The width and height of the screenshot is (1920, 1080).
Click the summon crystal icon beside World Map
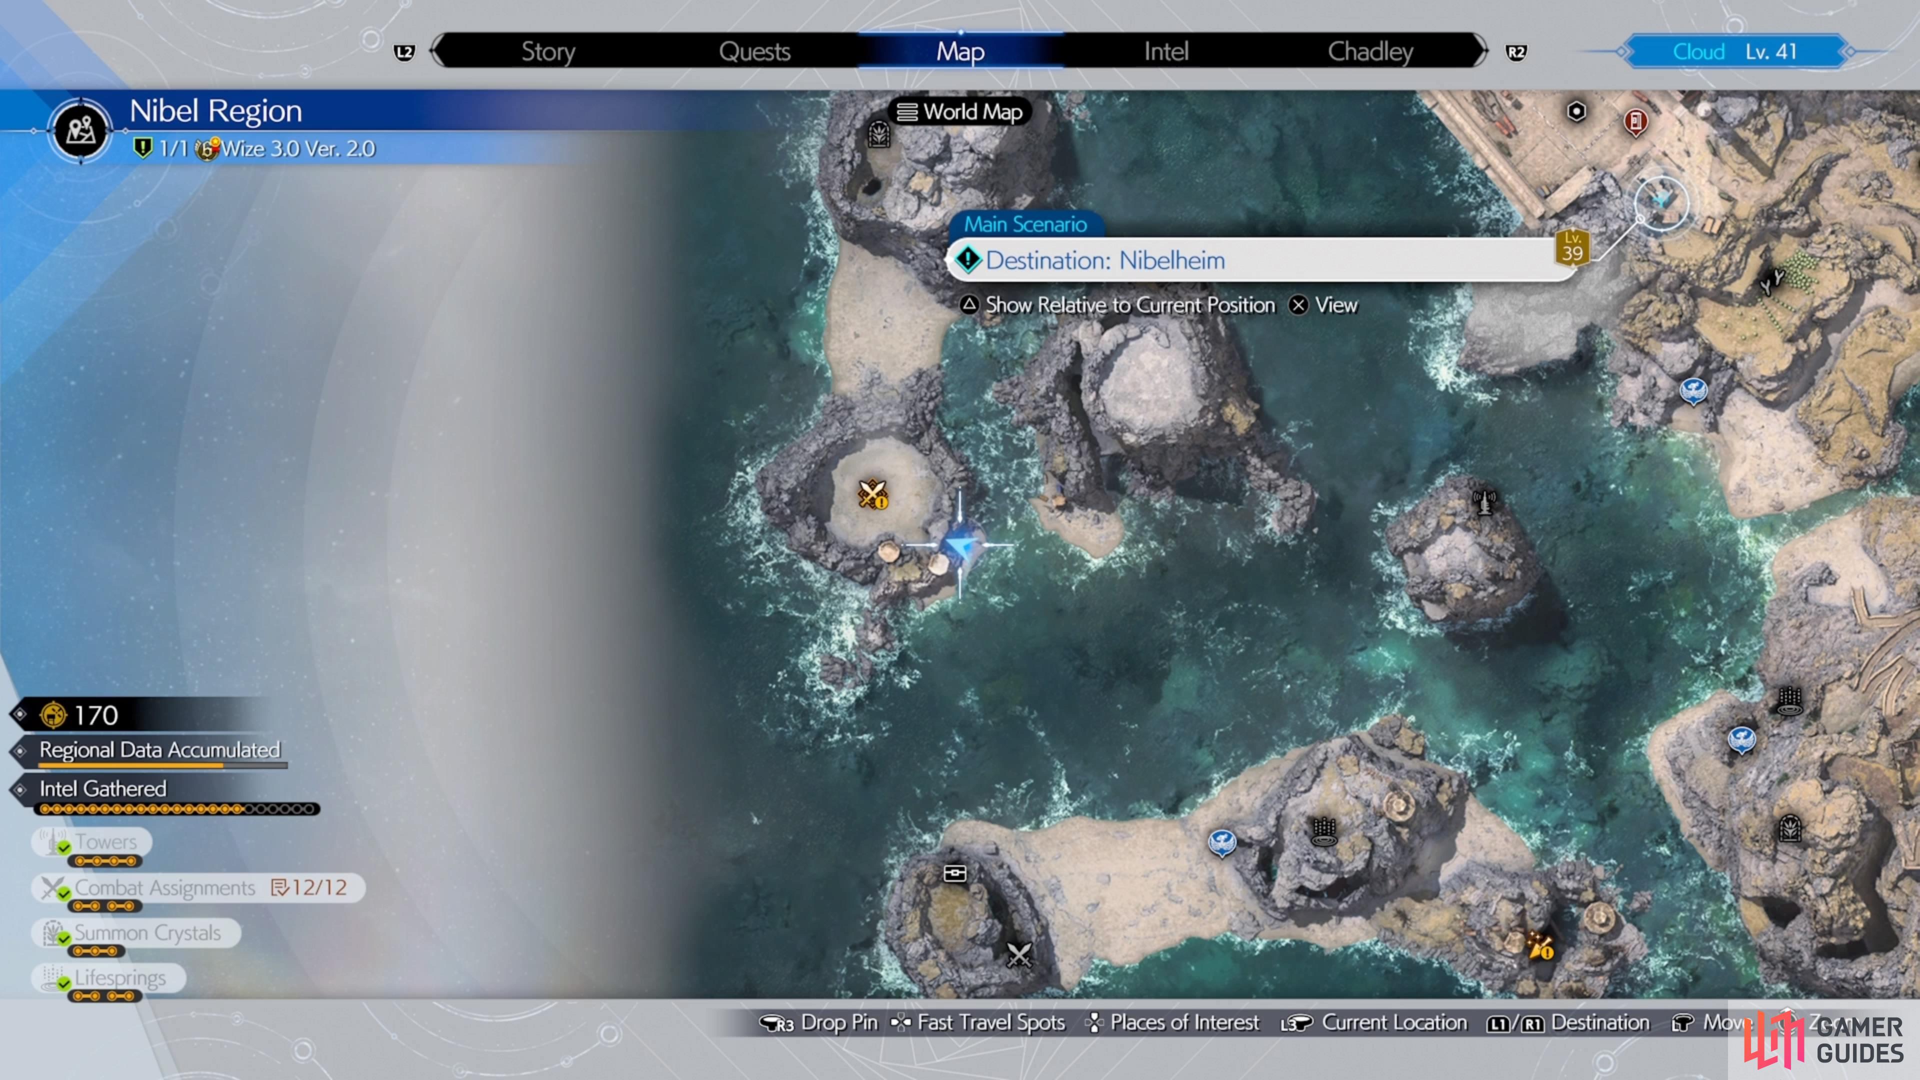[x=879, y=135]
